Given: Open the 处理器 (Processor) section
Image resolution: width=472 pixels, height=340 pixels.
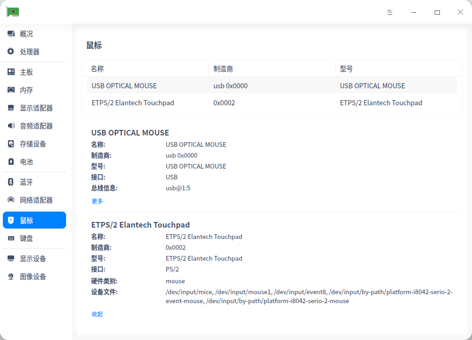Looking at the screenshot, I should click(x=26, y=51).
